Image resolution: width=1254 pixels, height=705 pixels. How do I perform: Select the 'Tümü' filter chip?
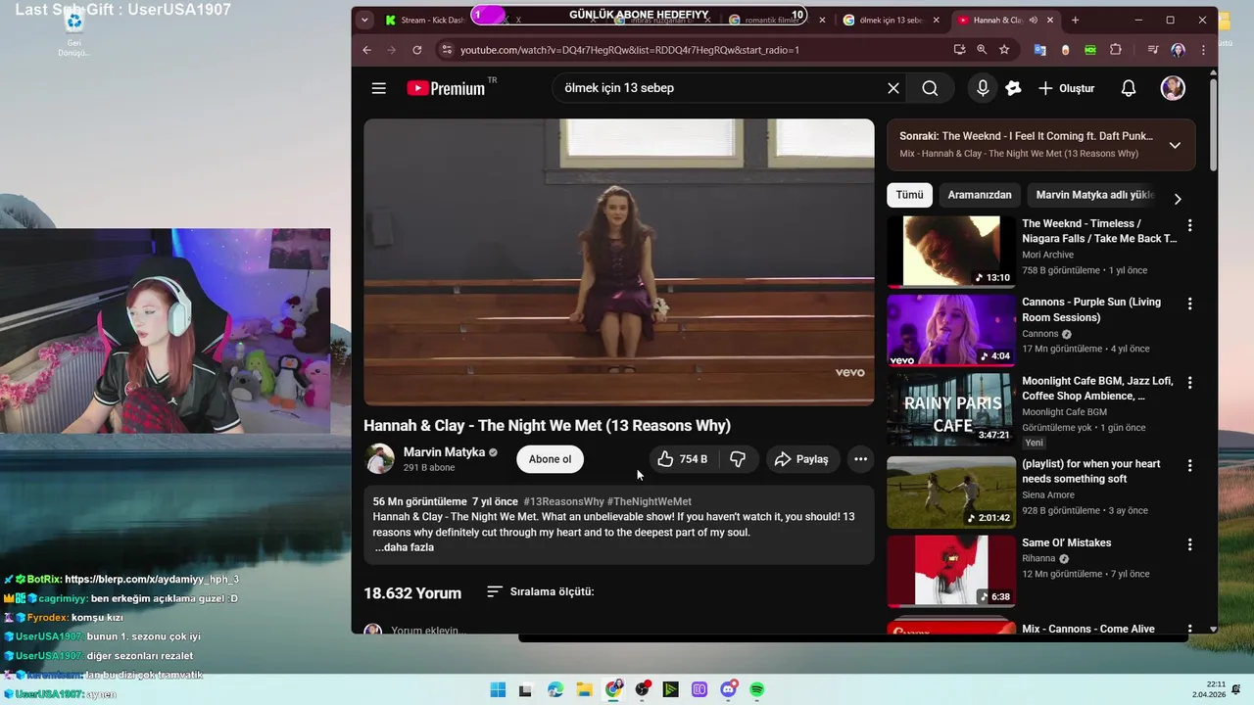coord(909,195)
